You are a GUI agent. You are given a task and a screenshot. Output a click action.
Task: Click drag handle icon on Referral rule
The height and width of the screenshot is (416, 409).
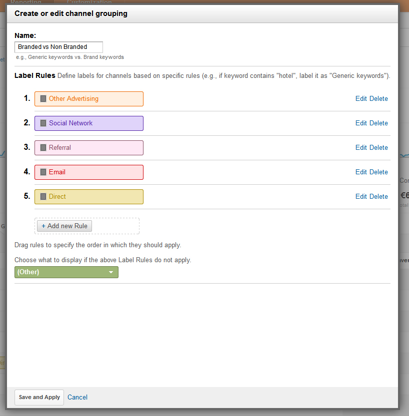(x=43, y=148)
